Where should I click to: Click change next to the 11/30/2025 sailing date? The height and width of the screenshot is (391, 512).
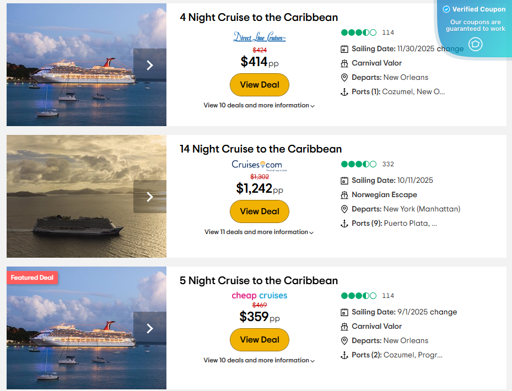click(x=449, y=49)
